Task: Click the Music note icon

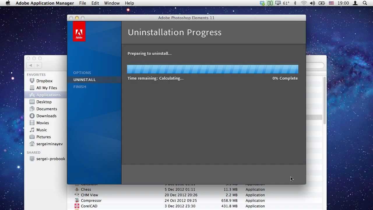Action: click(32, 130)
